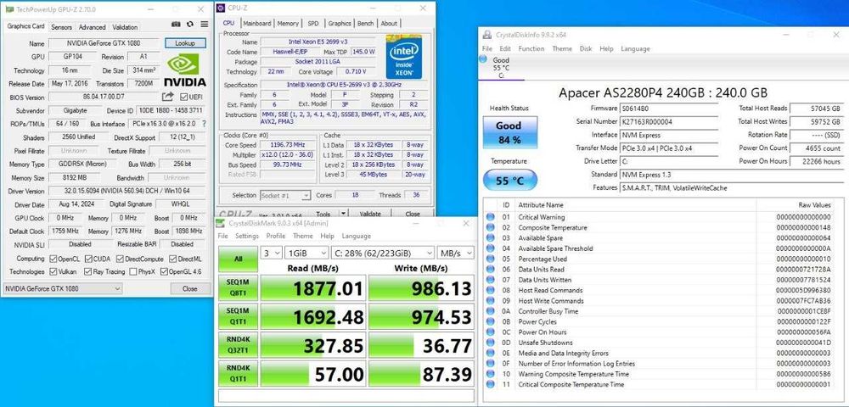Click the GPU-Z Lookup button
Image resolution: width=849 pixels, height=407 pixels.
click(x=186, y=43)
